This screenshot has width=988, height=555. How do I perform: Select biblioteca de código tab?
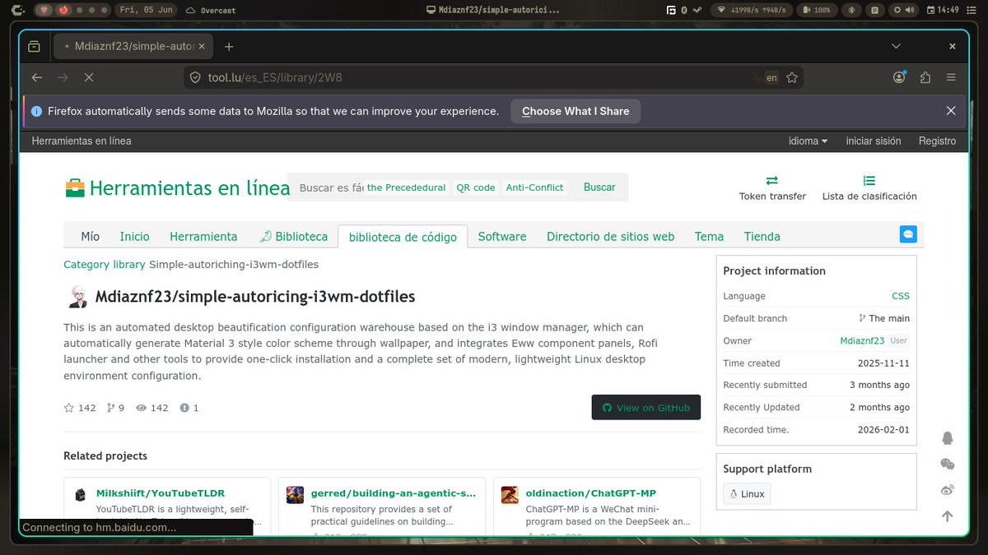403,237
